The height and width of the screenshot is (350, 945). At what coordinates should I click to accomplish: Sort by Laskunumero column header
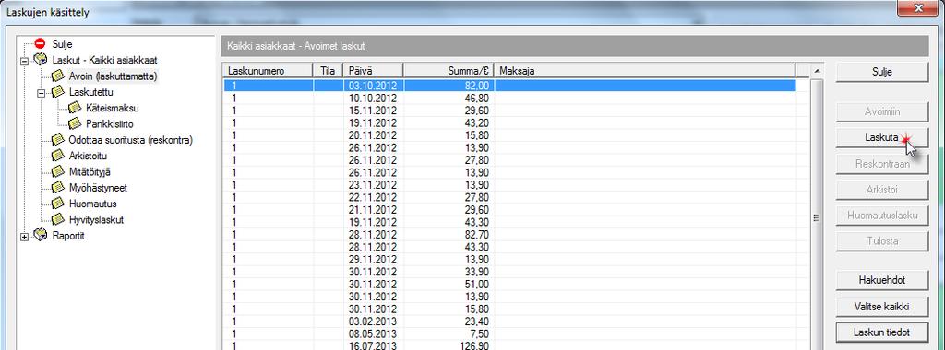(268, 71)
